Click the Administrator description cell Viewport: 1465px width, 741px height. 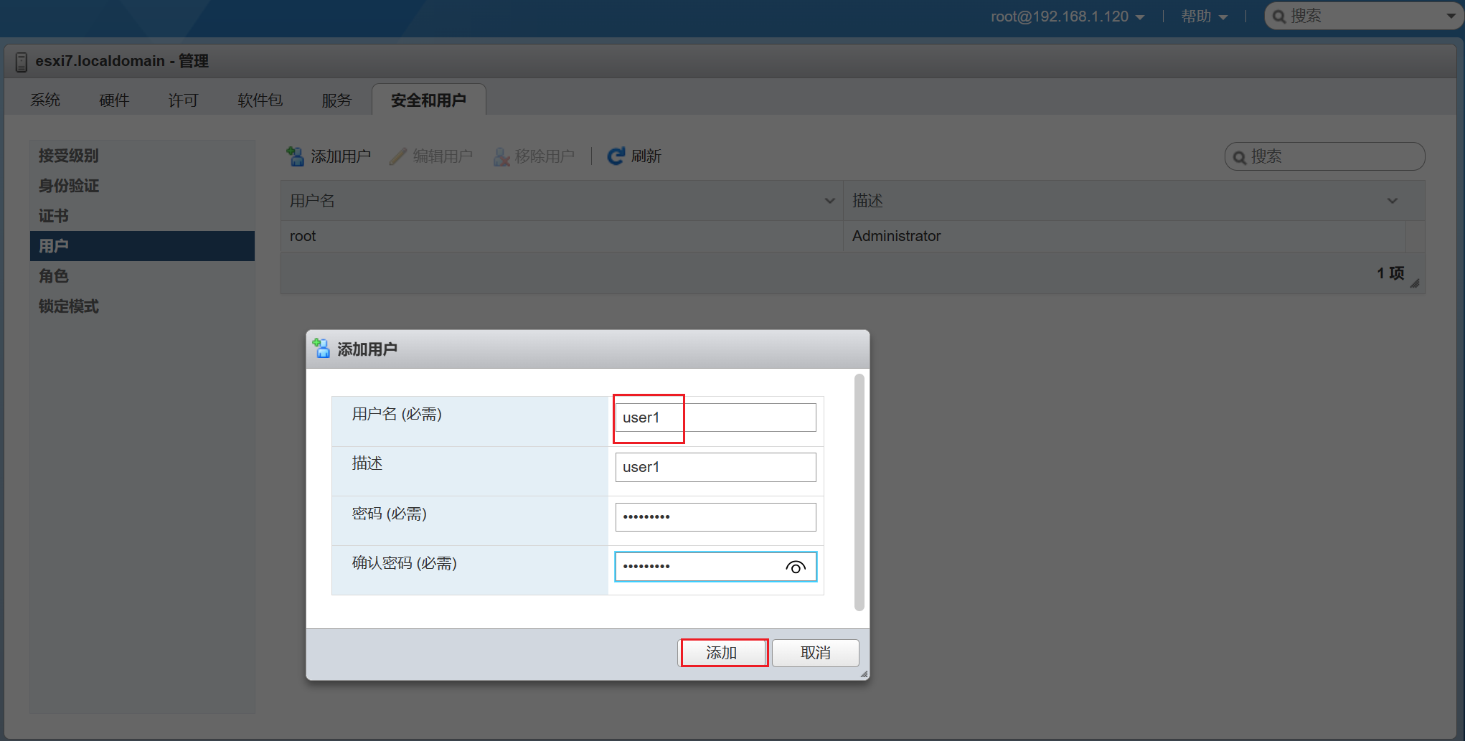tap(1124, 236)
